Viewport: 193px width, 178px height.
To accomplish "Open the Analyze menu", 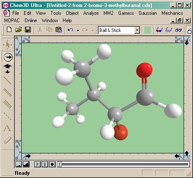I will tap(91, 13).
